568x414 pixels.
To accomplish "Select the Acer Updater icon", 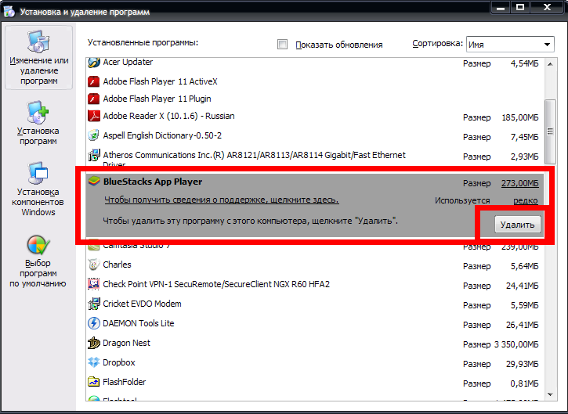I will [94, 63].
